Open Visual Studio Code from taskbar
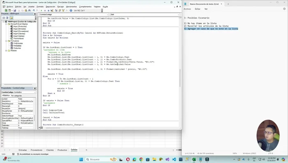Viewport: 288px width, 163px height. 174,160
